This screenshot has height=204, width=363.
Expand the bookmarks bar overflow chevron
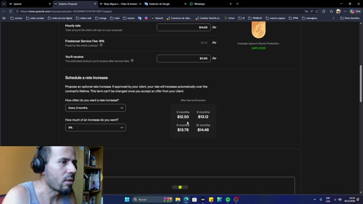[x=334, y=18]
